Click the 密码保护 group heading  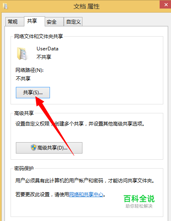[x=24, y=168]
